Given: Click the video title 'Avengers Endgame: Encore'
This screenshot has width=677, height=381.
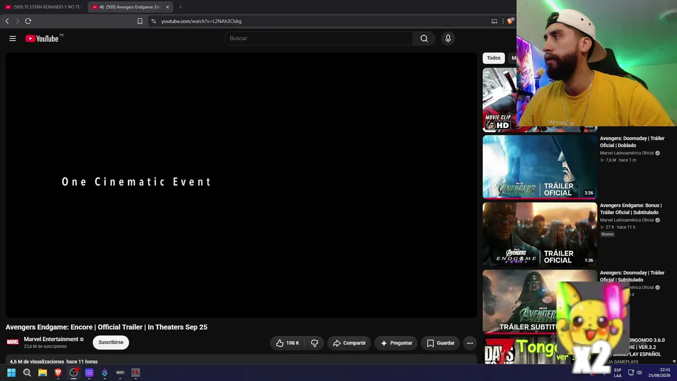Looking at the screenshot, I should click(106, 327).
